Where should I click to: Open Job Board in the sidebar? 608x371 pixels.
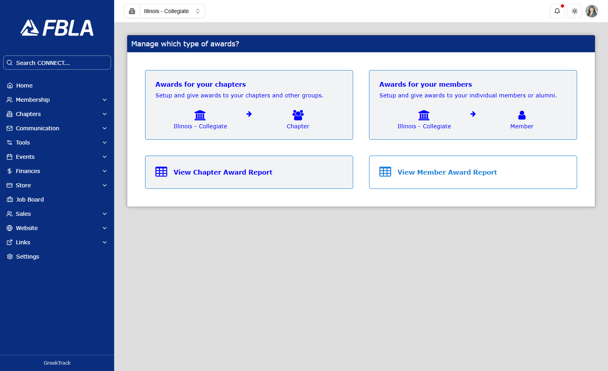coord(57,200)
